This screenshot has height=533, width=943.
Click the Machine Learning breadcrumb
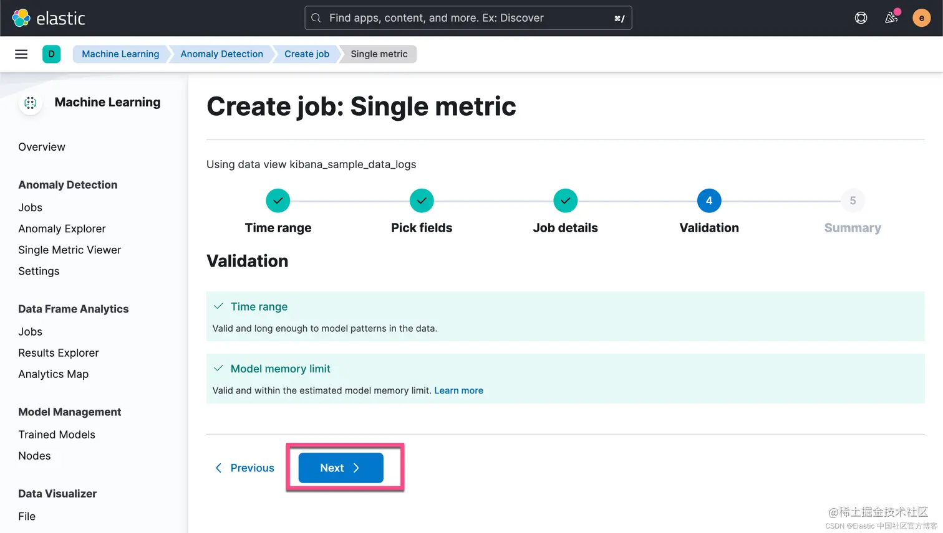coord(120,54)
